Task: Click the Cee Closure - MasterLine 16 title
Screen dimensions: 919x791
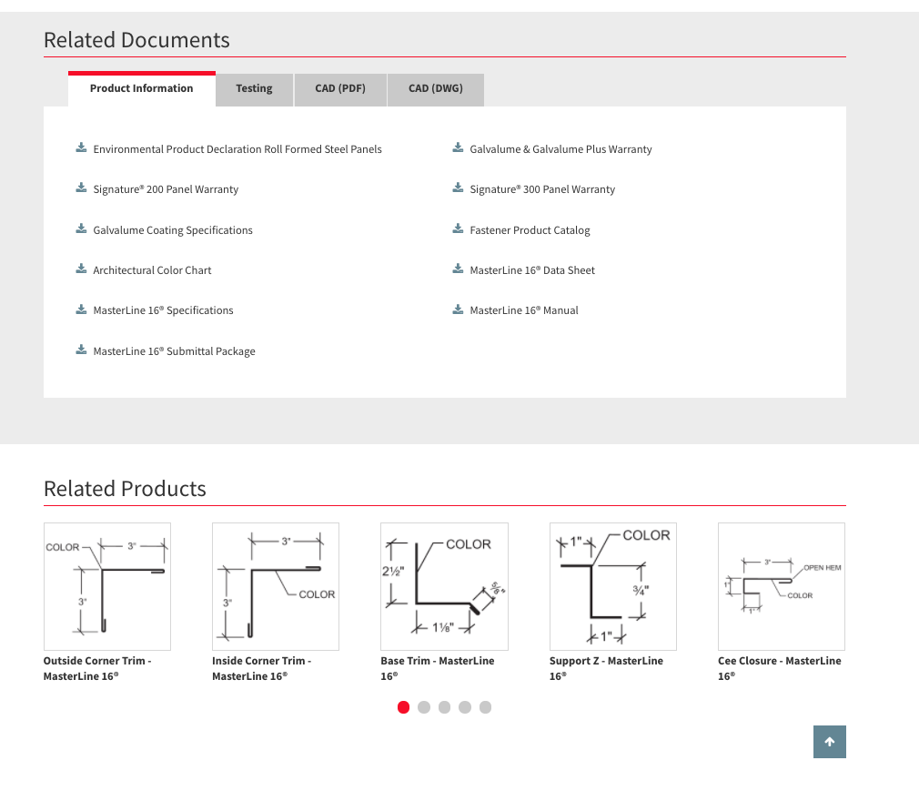Action: click(780, 668)
